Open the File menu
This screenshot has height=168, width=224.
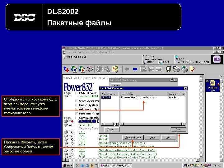coord(68,52)
